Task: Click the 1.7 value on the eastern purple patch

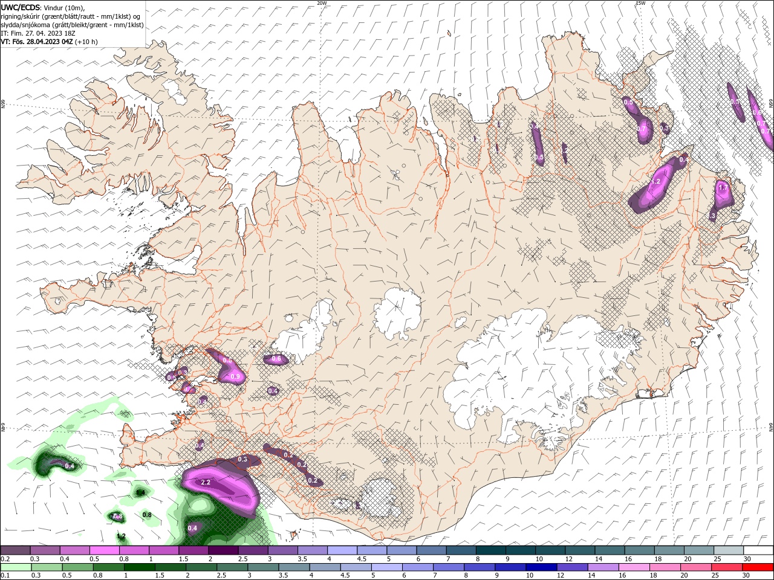Action: coord(723,188)
